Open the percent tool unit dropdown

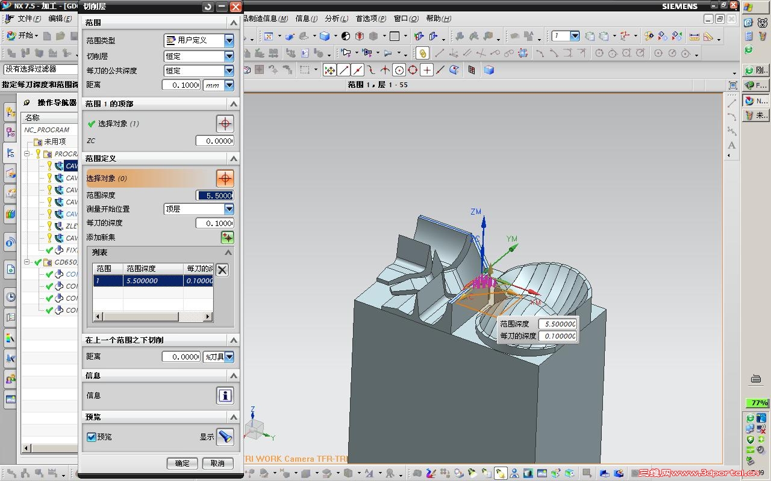pos(229,357)
